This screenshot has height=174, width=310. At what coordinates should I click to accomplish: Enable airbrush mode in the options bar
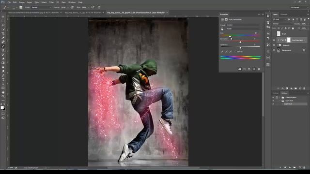[x=93, y=7]
